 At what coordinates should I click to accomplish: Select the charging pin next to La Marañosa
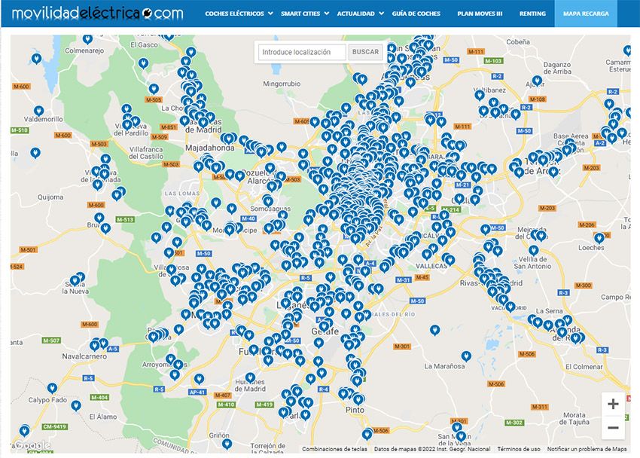(466, 356)
